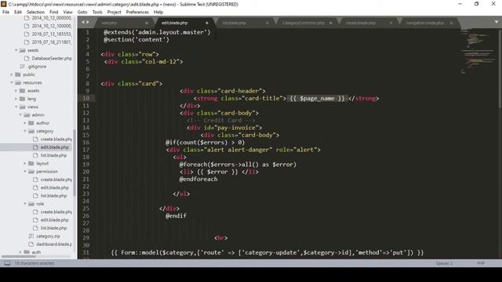
Task: Expand the public folder arrow
Action: pyautogui.click(x=12, y=74)
